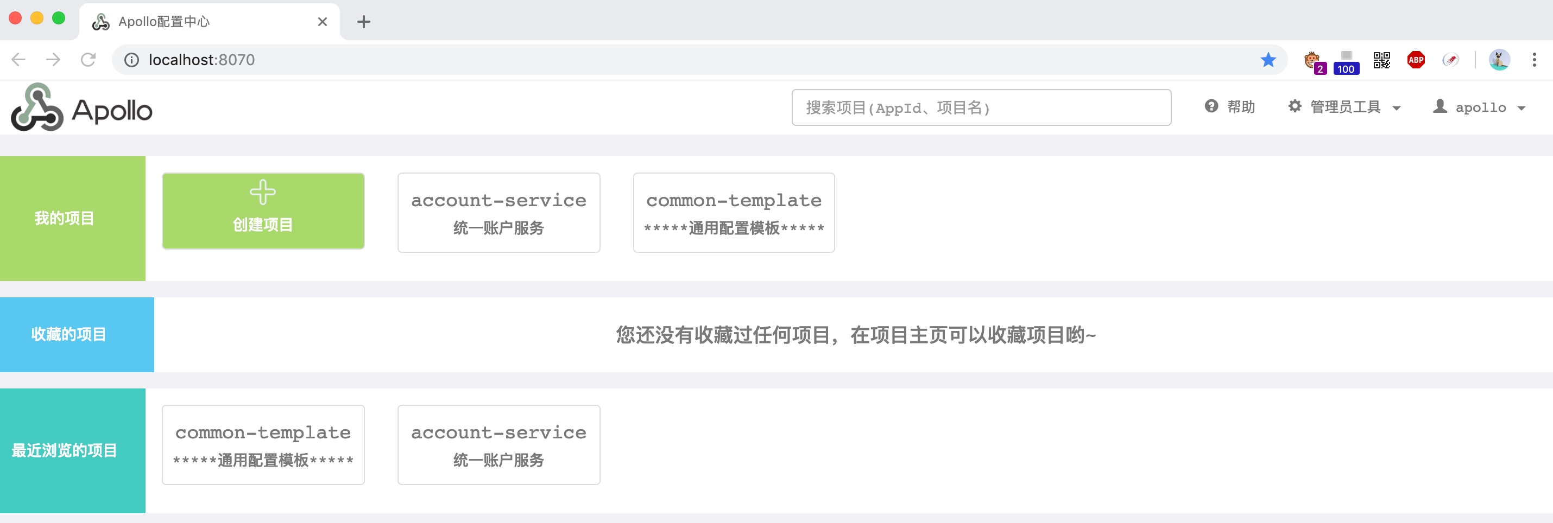
Task: Select the Apollo配置中心 browser tab
Action: click(x=209, y=22)
